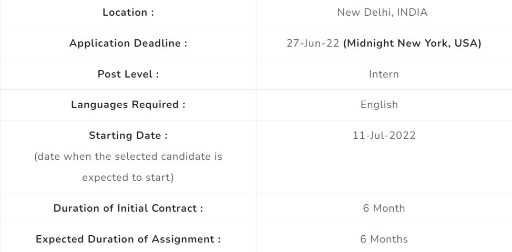512x252 pixels.
Task: Click the Midnight New York, USA text
Action: [x=412, y=43]
